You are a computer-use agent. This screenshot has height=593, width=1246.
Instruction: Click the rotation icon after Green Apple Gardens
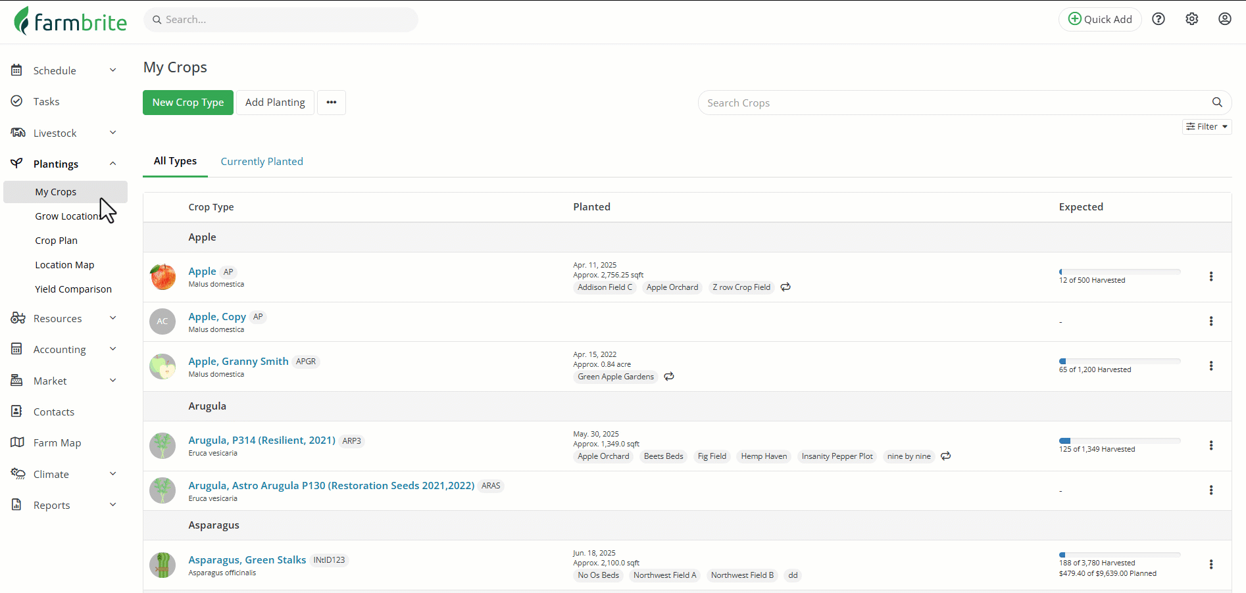tap(669, 377)
